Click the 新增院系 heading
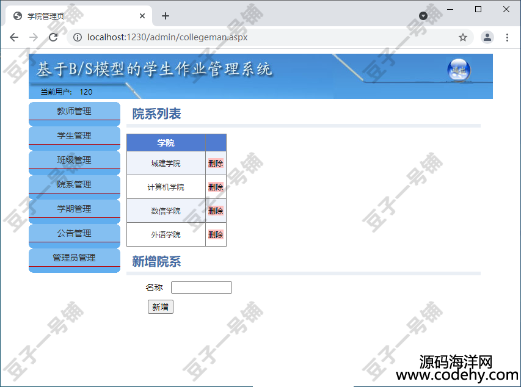 (x=156, y=261)
